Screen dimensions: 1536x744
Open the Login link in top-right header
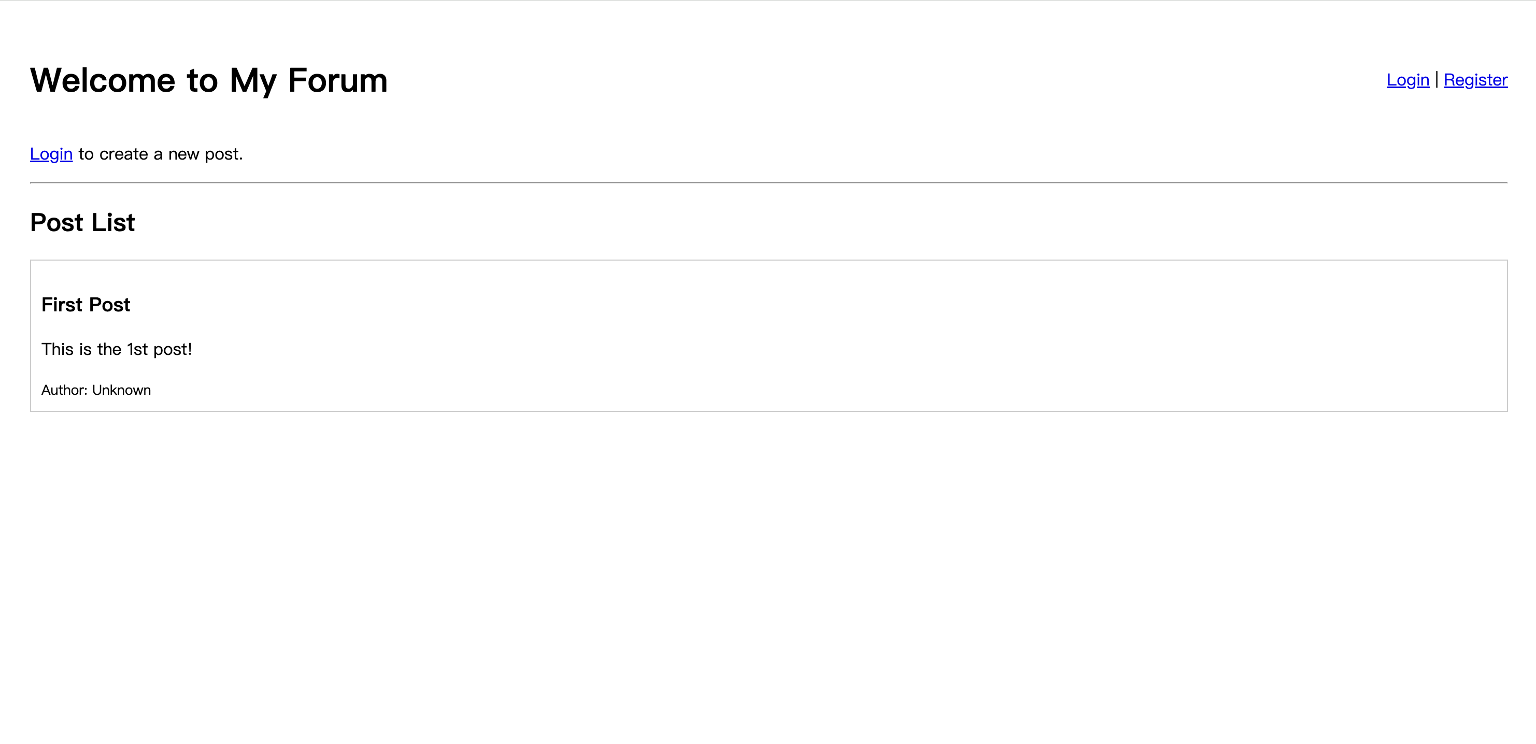click(x=1407, y=80)
